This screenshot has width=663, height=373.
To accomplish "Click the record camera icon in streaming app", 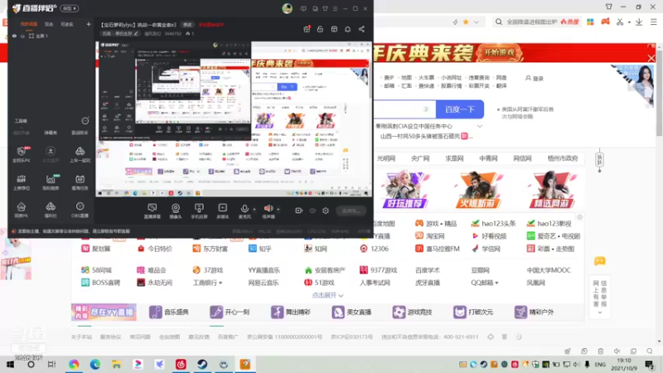I will [x=298, y=211].
